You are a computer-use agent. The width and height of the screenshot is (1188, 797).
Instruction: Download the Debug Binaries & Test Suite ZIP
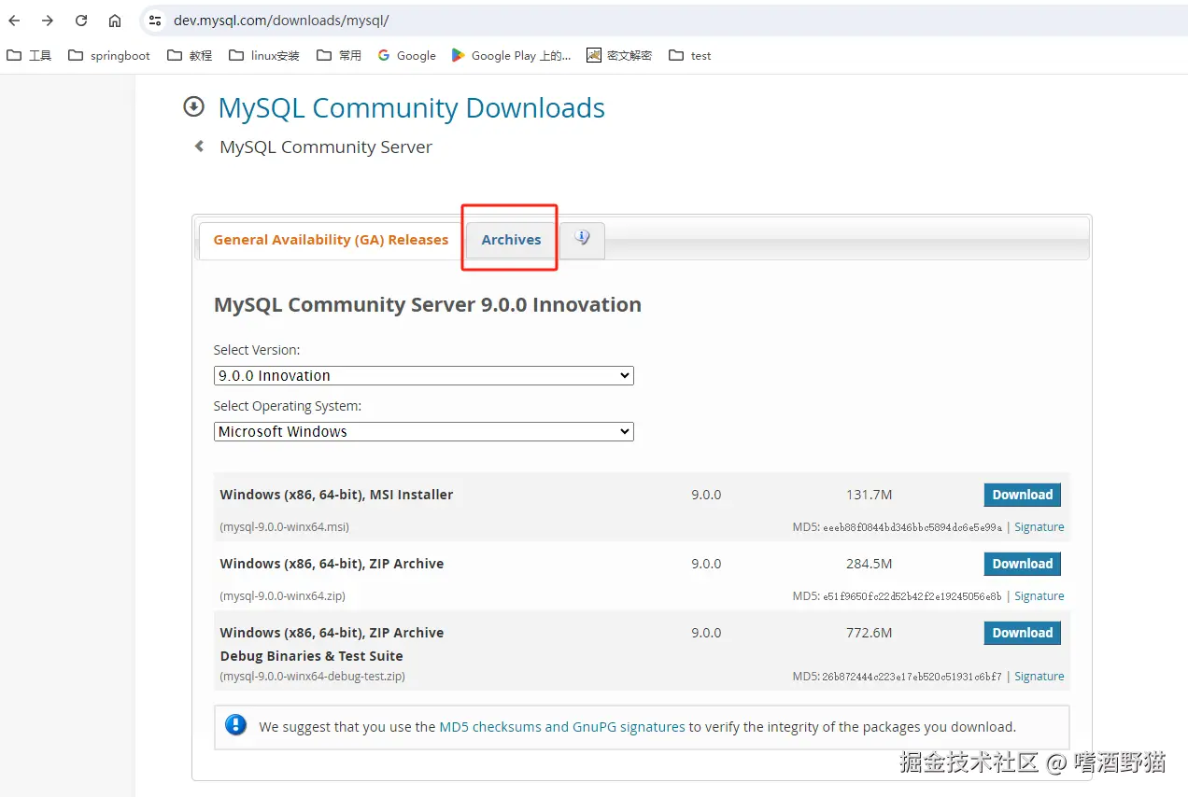pyautogui.click(x=1023, y=633)
